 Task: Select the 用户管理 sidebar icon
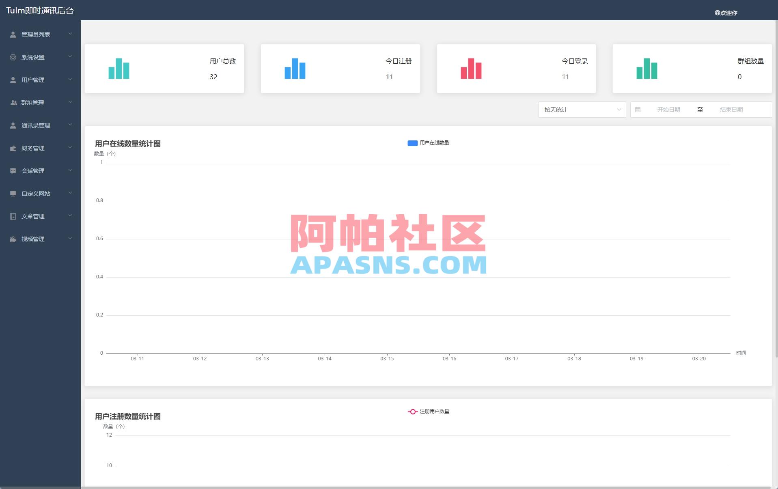[x=12, y=80]
